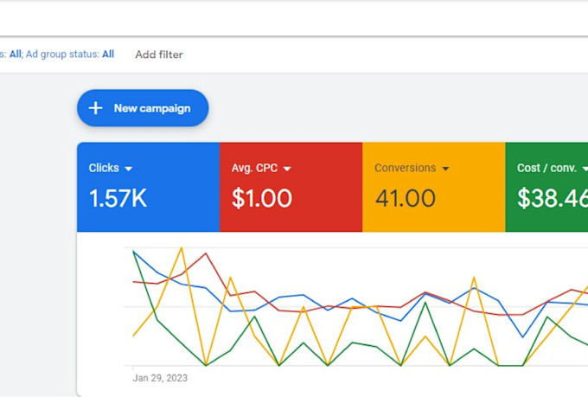Select the red Avg. CPC card value $1.00
The width and height of the screenshot is (588, 397).
click(262, 198)
